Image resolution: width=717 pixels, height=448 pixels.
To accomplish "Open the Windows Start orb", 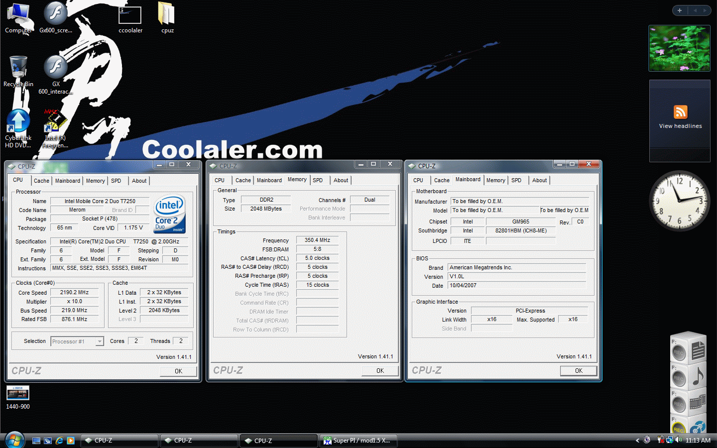I will tap(14, 440).
